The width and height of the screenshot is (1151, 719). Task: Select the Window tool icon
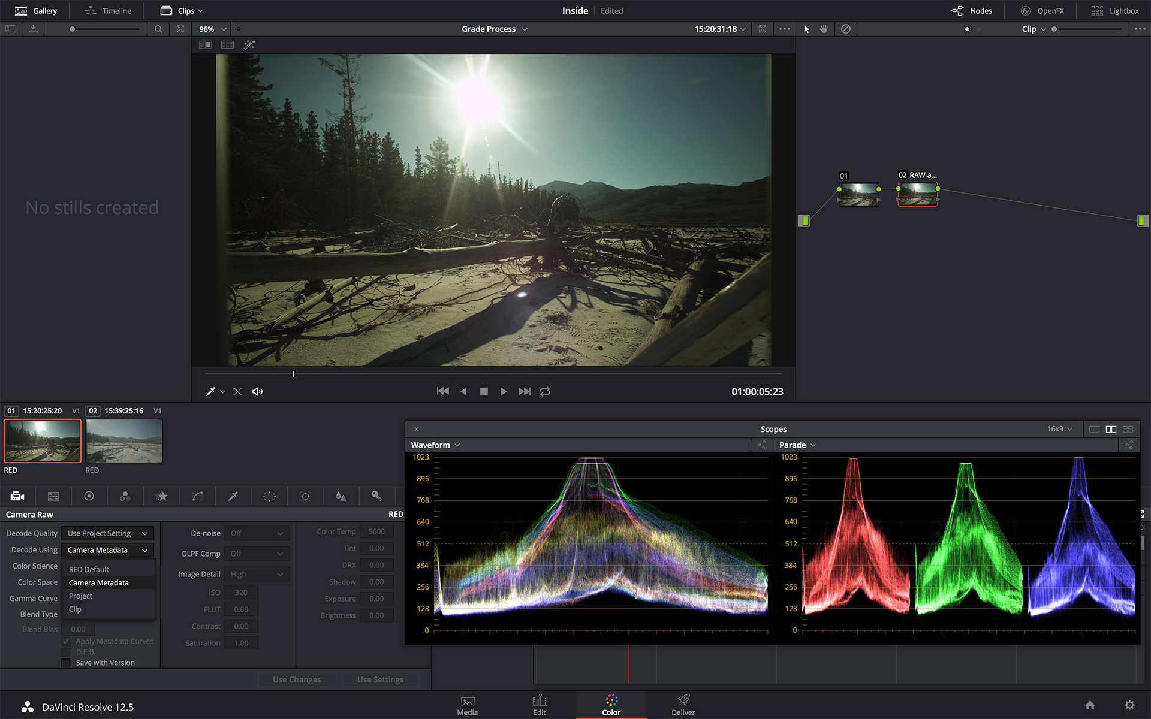[x=269, y=496]
